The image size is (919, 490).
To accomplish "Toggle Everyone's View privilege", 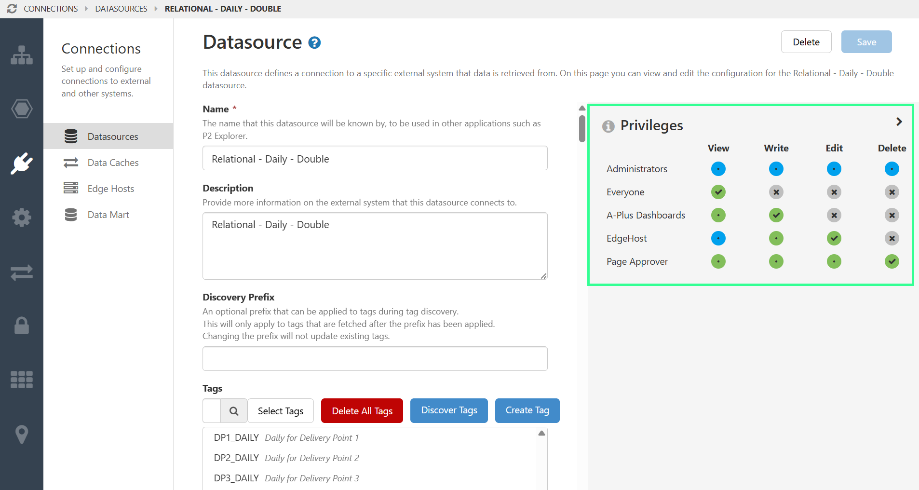I will (718, 192).
